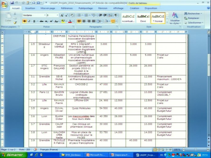Open the font size 8 dropdown
211x158 pixels.
click(58, 15)
